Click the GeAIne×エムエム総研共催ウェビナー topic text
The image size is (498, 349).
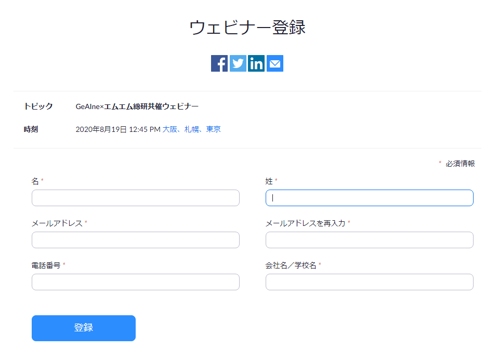pos(137,106)
